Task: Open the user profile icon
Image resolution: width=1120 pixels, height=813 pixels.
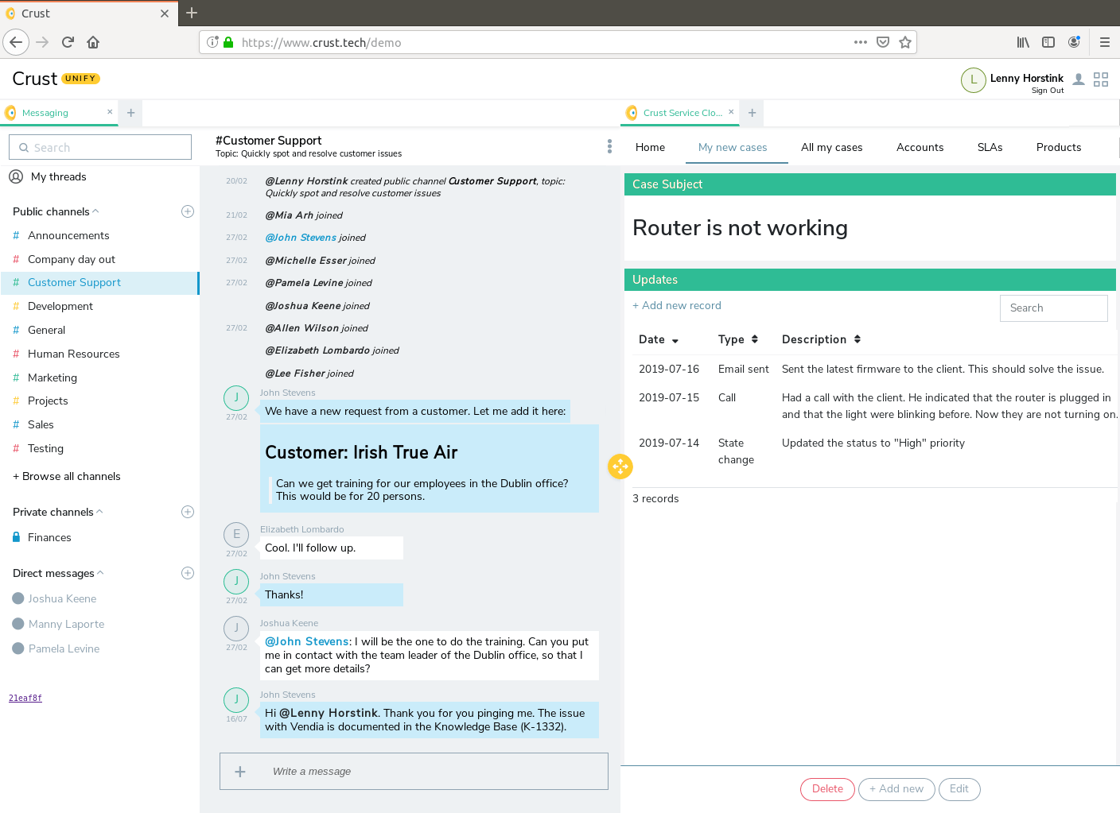Action: tap(1079, 79)
